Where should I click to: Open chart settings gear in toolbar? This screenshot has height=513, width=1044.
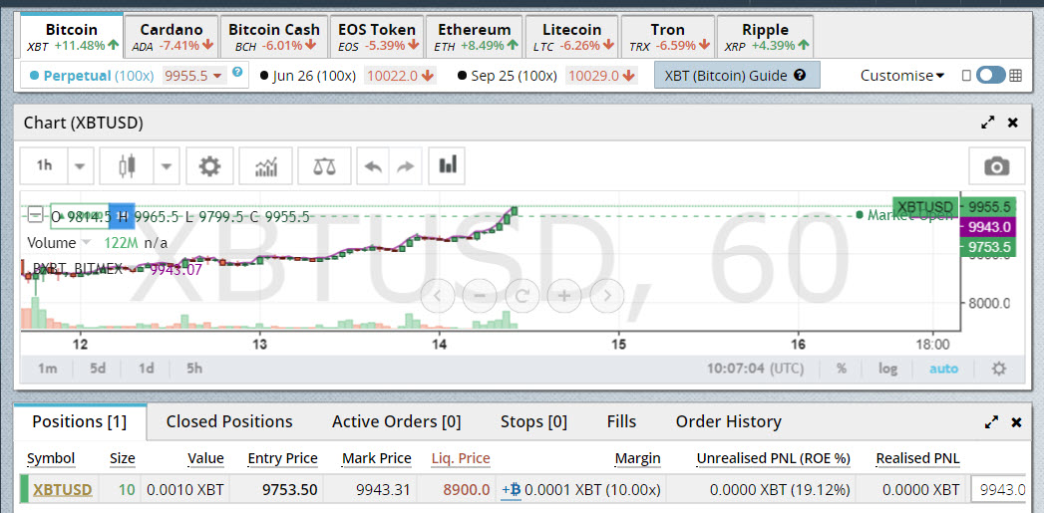[x=209, y=165]
